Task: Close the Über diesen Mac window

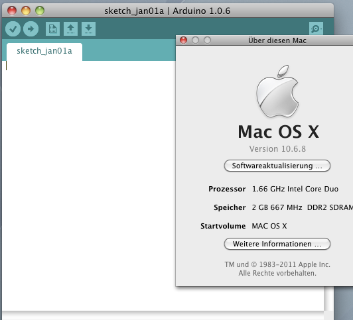Action: pyautogui.click(x=184, y=40)
